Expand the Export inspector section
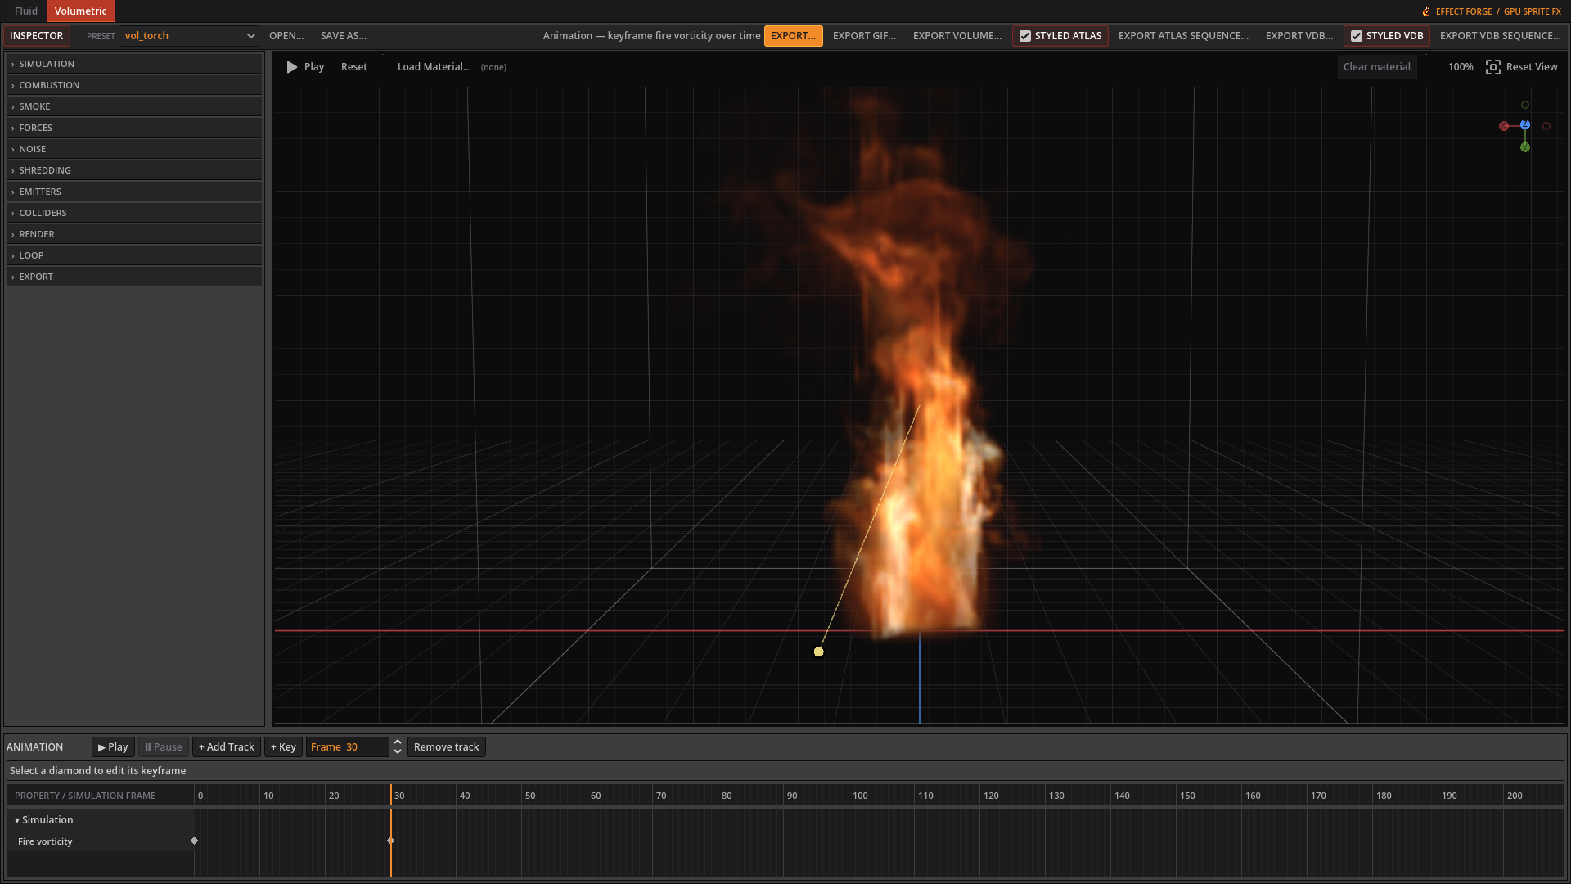The height and width of the screenshot is (884, 1571). (134, 277)
